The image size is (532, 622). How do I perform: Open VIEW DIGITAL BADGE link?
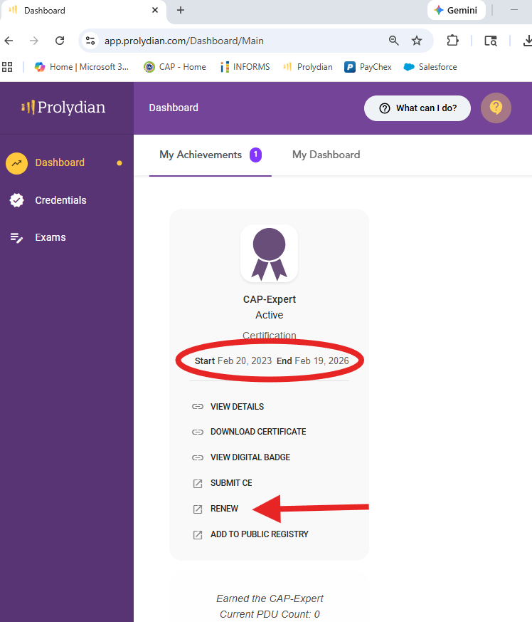(250, 457)
